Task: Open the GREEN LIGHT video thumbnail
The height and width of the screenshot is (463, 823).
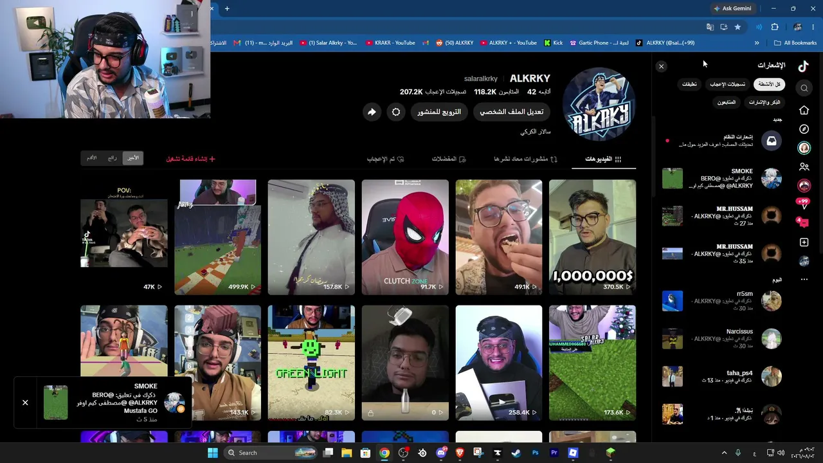Action: tap(311, 363)
